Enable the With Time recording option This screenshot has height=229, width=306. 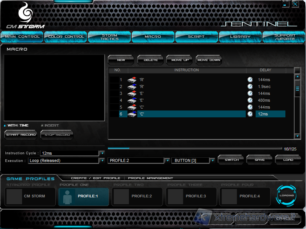5,125
